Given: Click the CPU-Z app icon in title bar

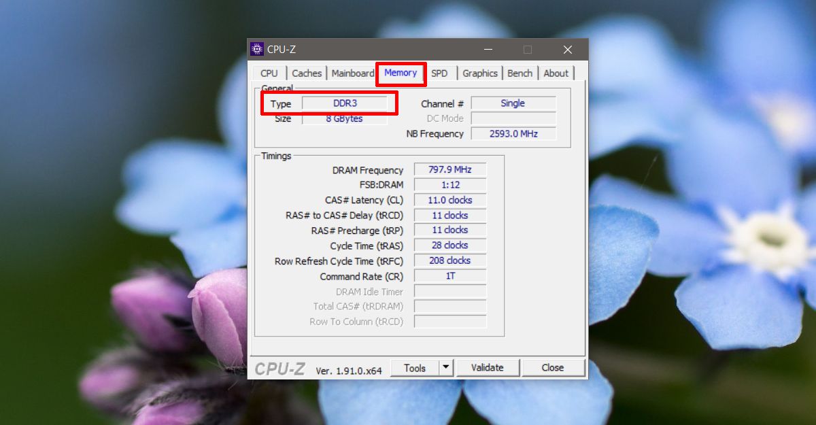Looking at the screenshot, I should point(257,49).
